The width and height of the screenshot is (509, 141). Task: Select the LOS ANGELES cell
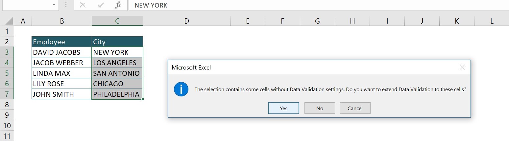tap(117, 63)
